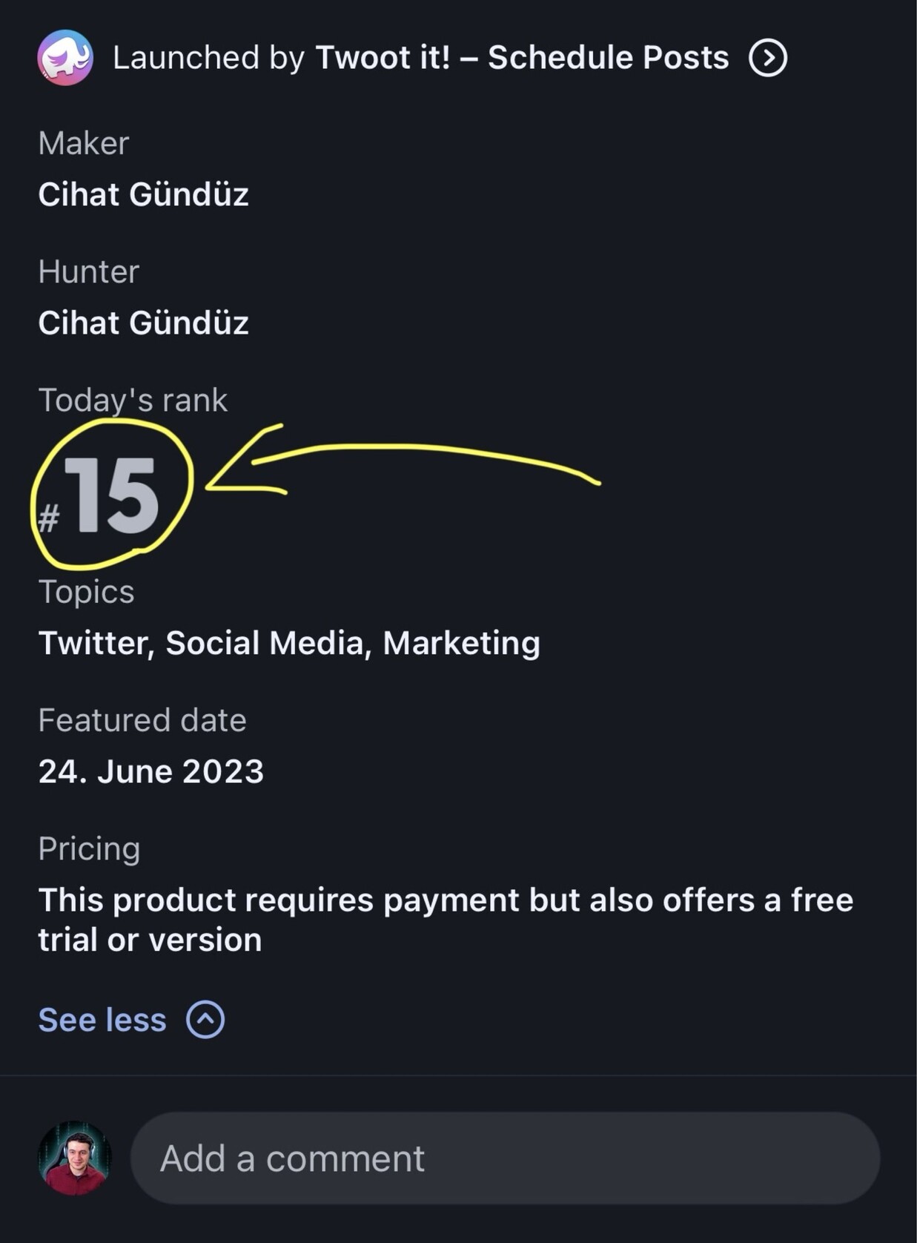Click the Topics label
This screenshot has width=917, height=1243.
point(86,592)
